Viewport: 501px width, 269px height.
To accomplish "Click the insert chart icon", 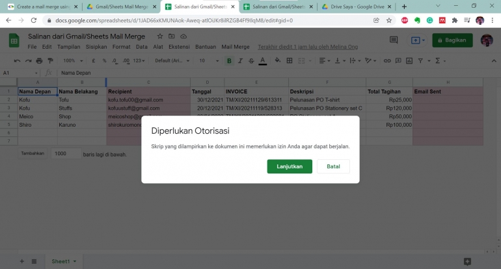I will tap(409, 60).
